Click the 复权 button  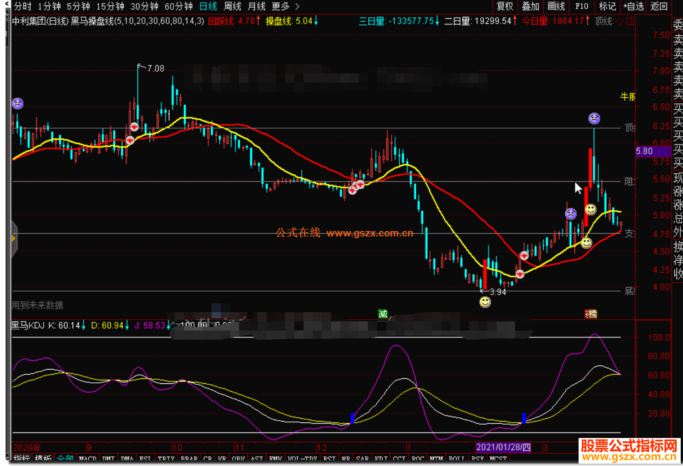(x=505, y=6)
